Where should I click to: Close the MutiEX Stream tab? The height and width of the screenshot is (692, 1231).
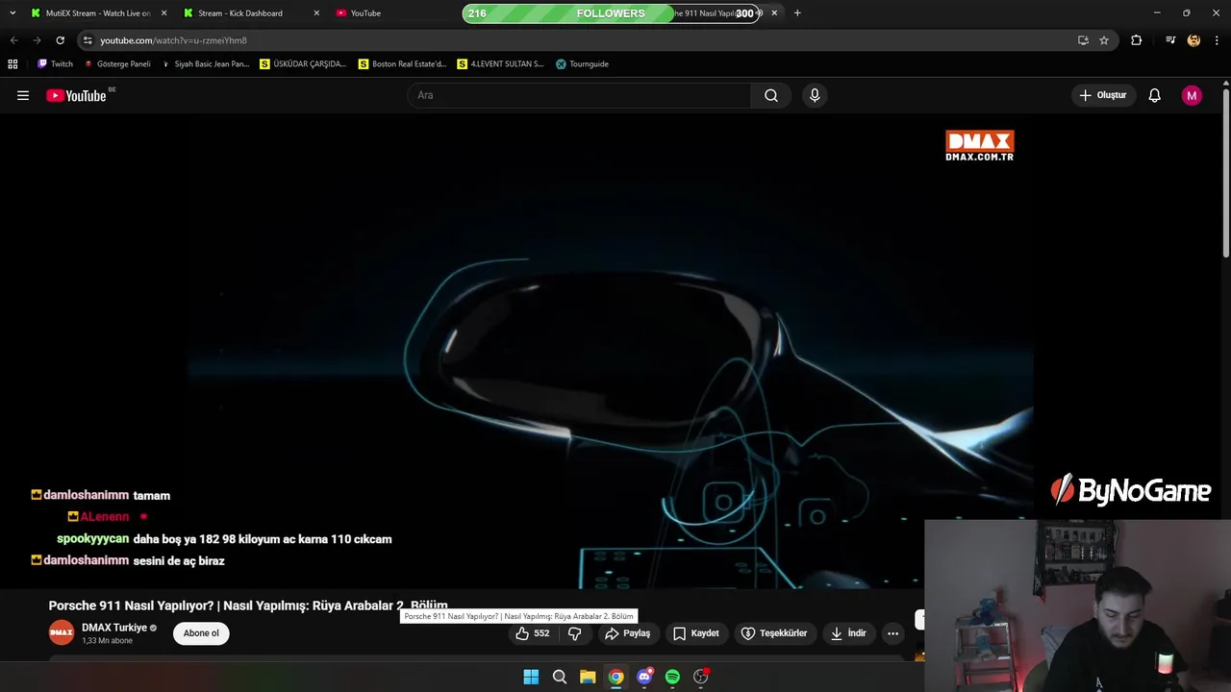click(x=163, y=13)
